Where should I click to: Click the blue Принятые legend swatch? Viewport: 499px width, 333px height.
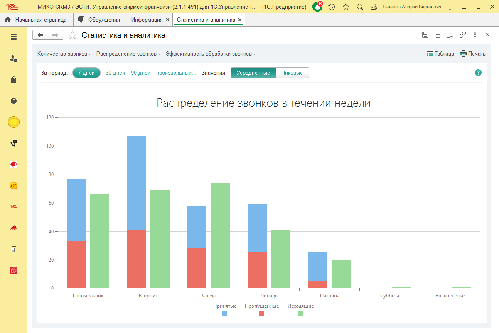pos(225,313)
